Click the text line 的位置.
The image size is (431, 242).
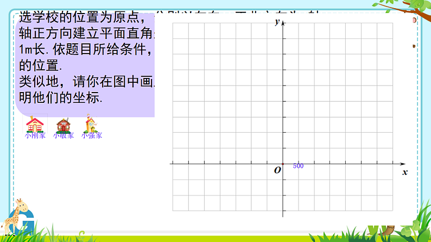pos(41,66)
